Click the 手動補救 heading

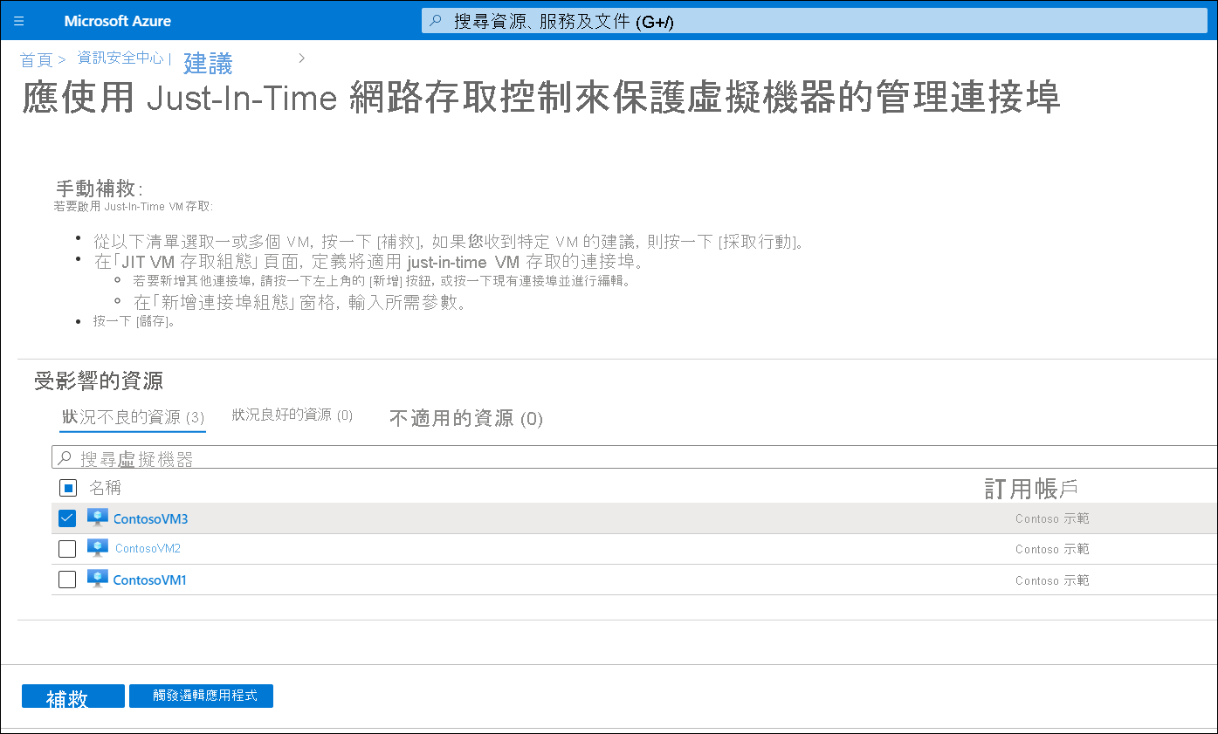click(x=99, y=189)
